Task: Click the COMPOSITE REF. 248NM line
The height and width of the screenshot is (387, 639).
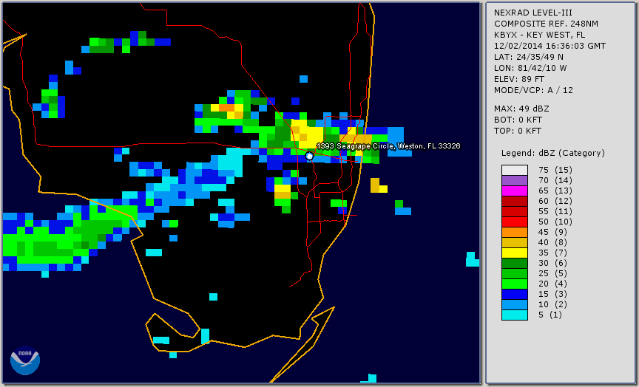Action: point(546,24)
